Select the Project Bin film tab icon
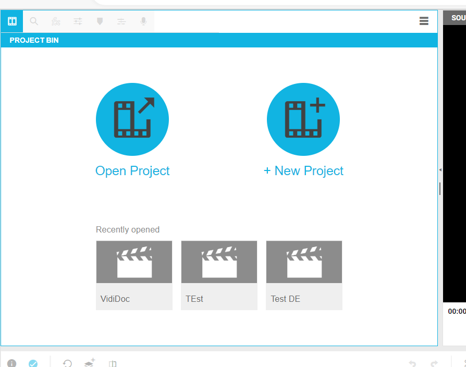466x367 pixels. coord(12,21)
